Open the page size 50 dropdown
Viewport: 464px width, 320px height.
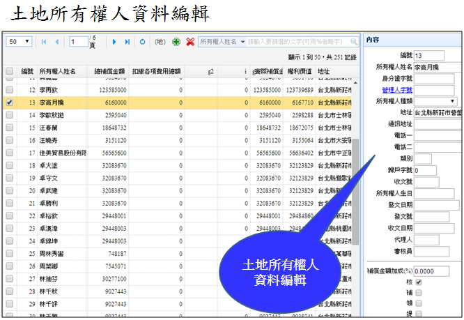pyautogui.click(x=19, y=41)
